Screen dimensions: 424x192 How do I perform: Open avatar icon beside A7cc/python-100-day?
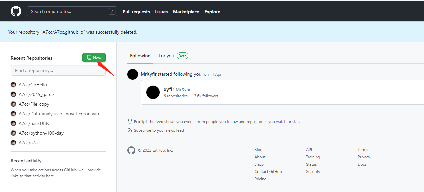click(x=13, y=133)
